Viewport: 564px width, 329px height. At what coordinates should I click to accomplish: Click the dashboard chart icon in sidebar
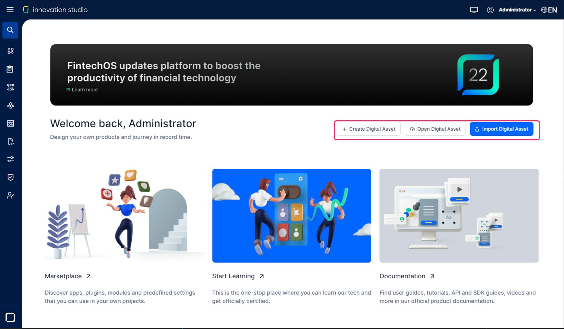(10, 123)
